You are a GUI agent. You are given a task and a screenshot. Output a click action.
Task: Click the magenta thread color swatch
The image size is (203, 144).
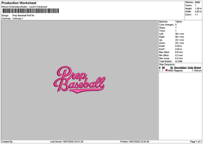pyautogui.click(x=166, y=70)
